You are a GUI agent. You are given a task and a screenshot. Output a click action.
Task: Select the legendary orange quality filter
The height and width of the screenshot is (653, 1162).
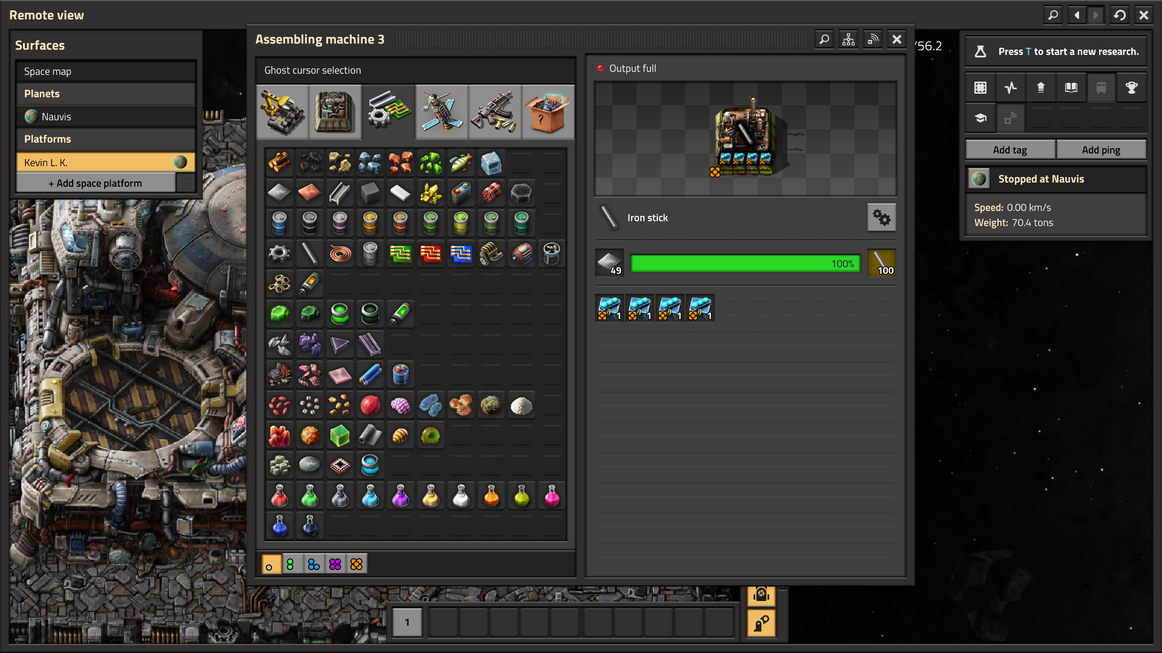pyautogui.click(x=356, y=564)
